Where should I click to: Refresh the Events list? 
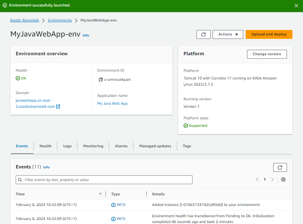click(280, 167)
